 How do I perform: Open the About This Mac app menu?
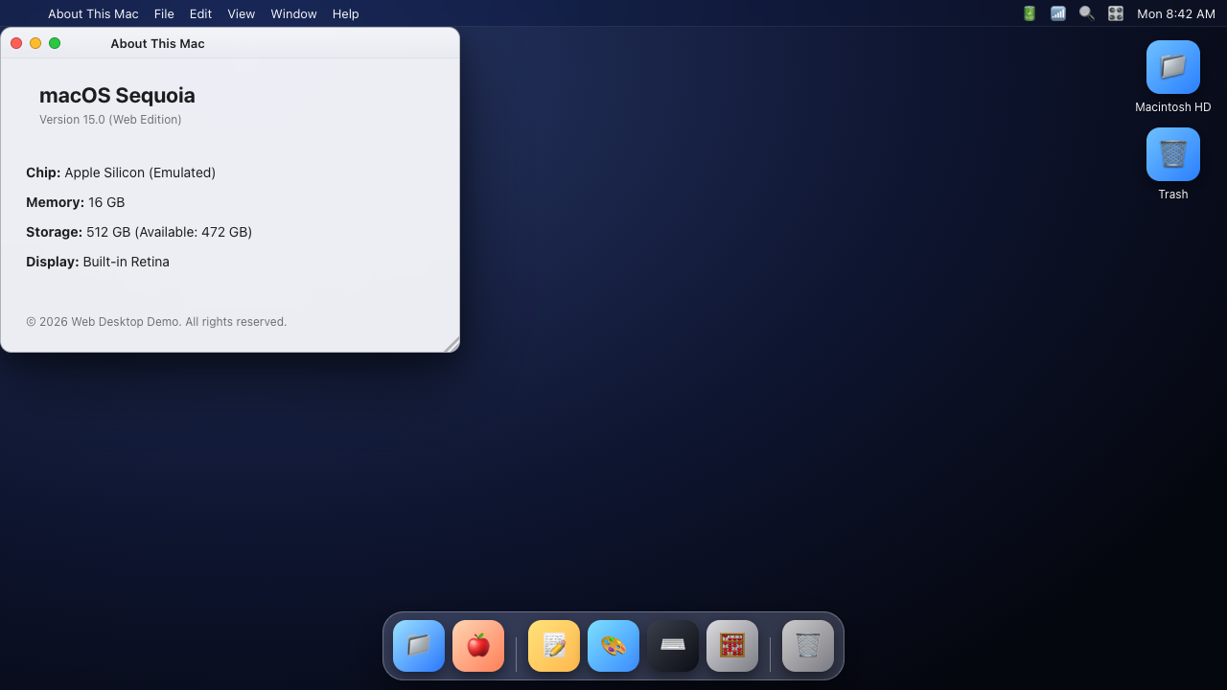click(x=93, y=13)
